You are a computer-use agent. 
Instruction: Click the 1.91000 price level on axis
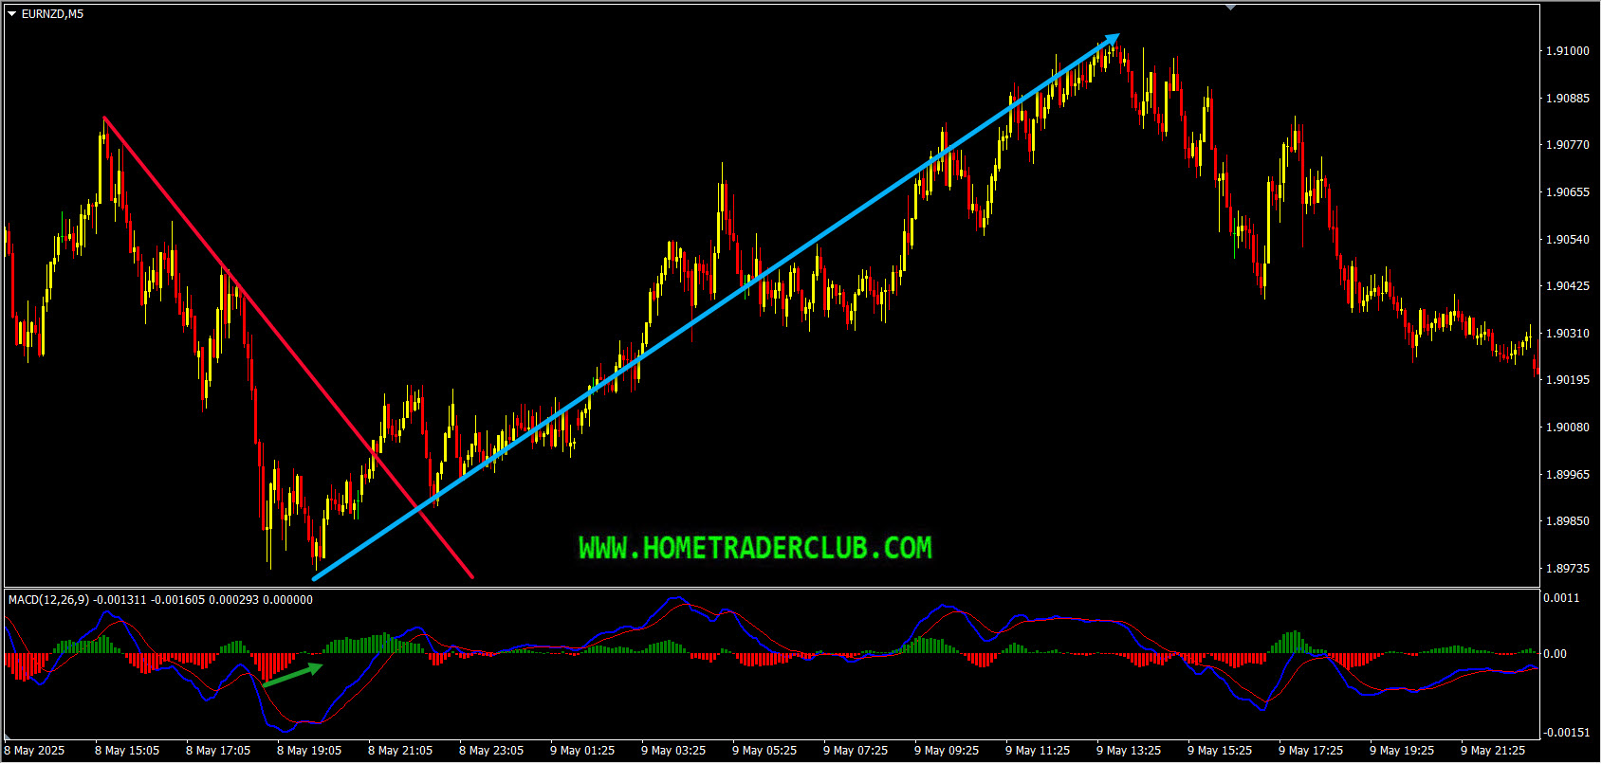pos(1567,51)
